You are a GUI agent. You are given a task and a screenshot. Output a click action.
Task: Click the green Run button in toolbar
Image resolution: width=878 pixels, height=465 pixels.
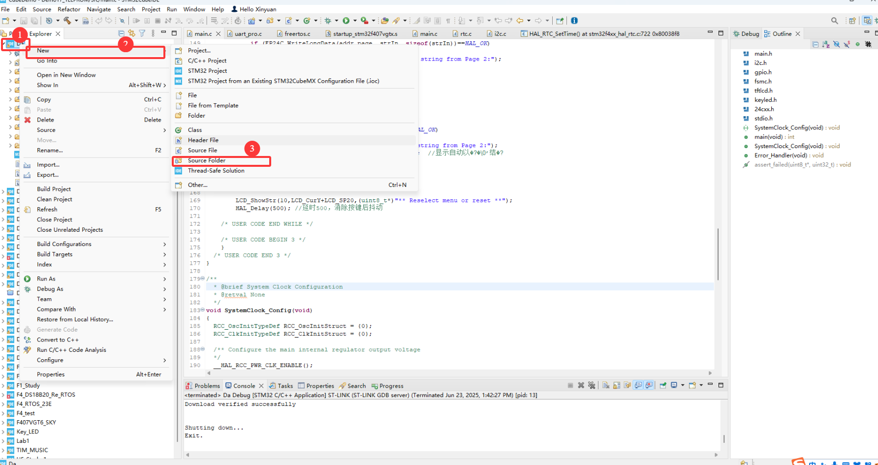click(x=346, y=21)
